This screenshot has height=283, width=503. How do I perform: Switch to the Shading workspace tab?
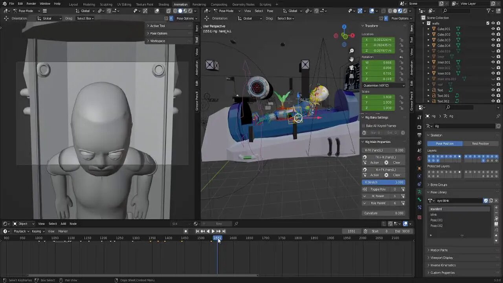pyautogui.click(x=163, y=4)
